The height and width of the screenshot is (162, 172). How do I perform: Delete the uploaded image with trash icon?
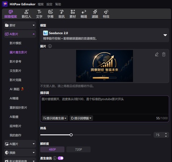tap(164, 54)
